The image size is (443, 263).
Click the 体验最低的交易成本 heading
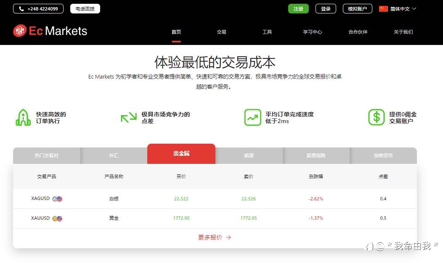pos(215,62)
